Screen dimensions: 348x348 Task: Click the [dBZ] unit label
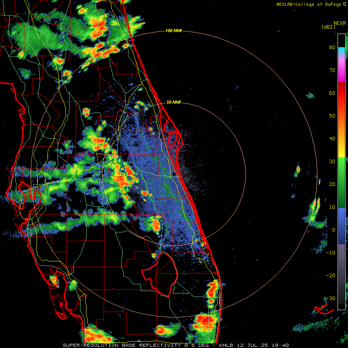click(x=328, y=27)
